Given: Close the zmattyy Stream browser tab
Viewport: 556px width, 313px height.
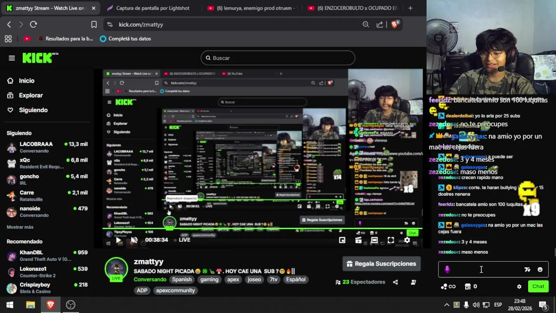Looking at the screenshot, I should click(93, 8).
